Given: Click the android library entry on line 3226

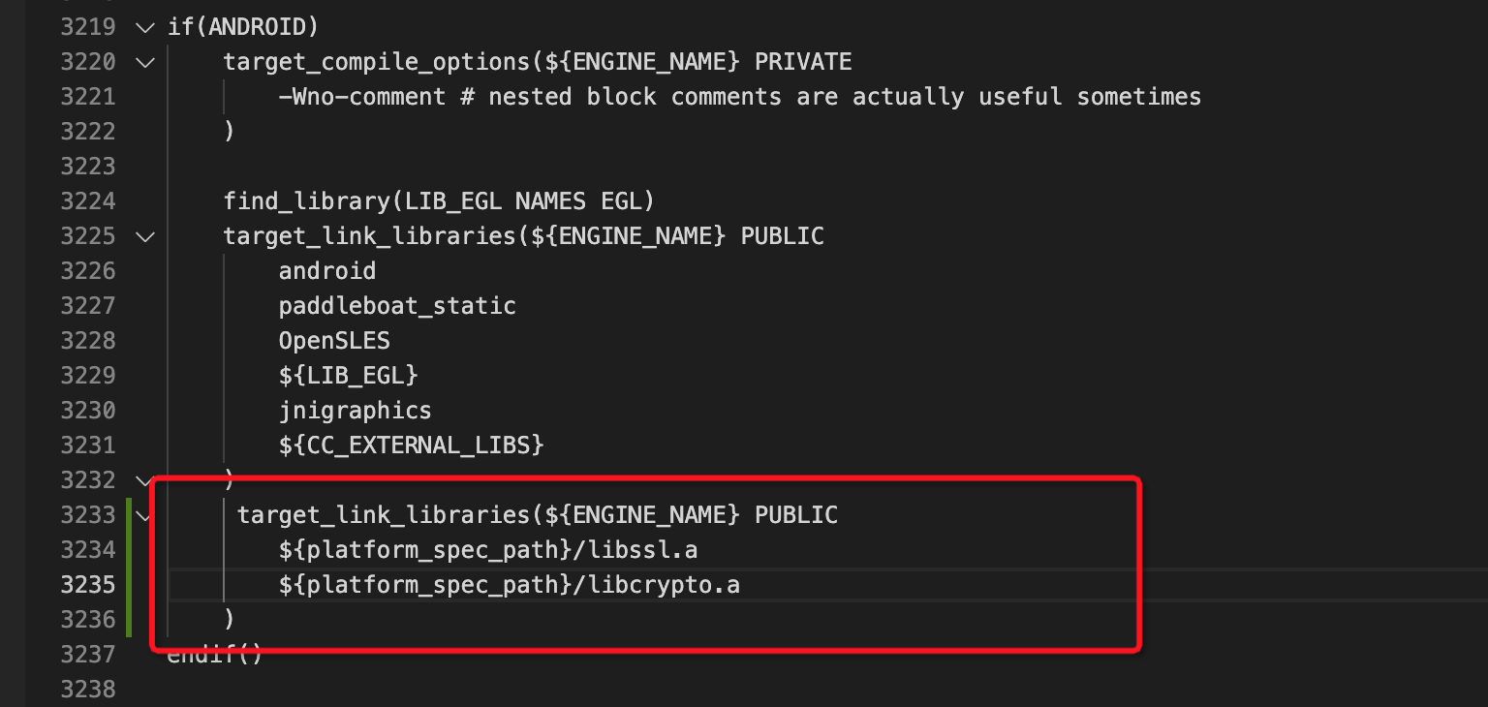Looking at the screenshot, I should click(x=327, y=271).
